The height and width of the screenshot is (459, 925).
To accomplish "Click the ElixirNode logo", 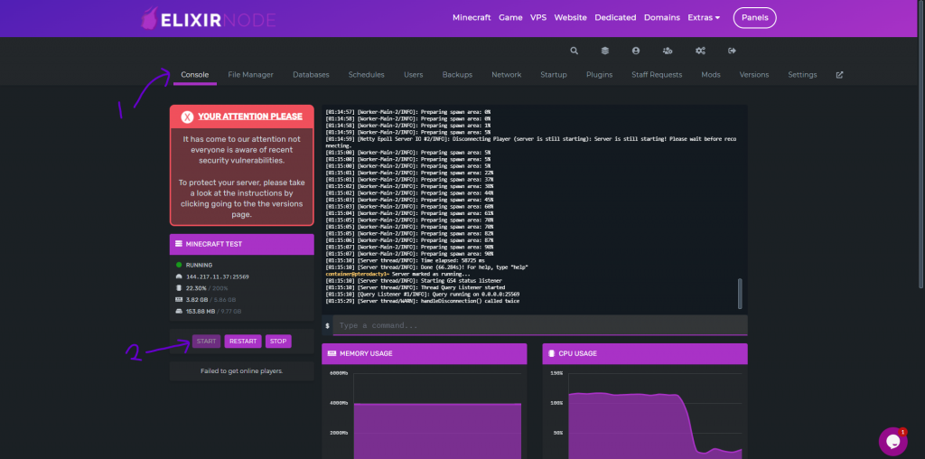I will tap(209, 19).
